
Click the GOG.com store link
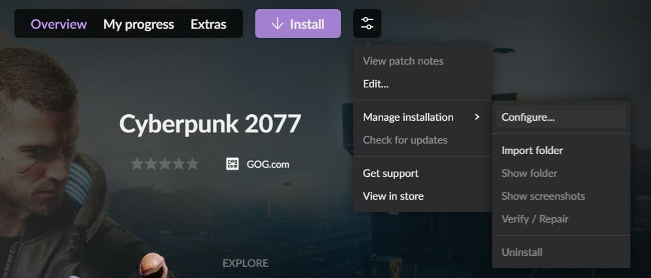268,164
